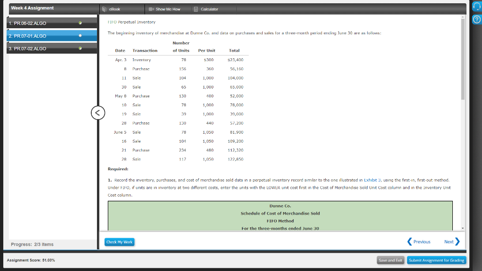This screenshot has height=271, width=482.
Task: Click the vertical scrollbar thumb
Action: coord(463,59)
